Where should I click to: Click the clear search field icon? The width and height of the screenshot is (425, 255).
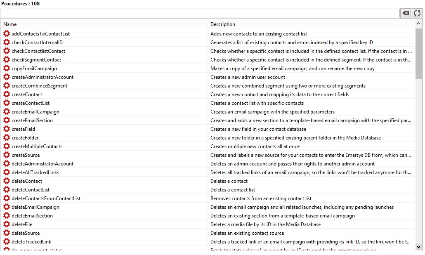tap(406, 13)
